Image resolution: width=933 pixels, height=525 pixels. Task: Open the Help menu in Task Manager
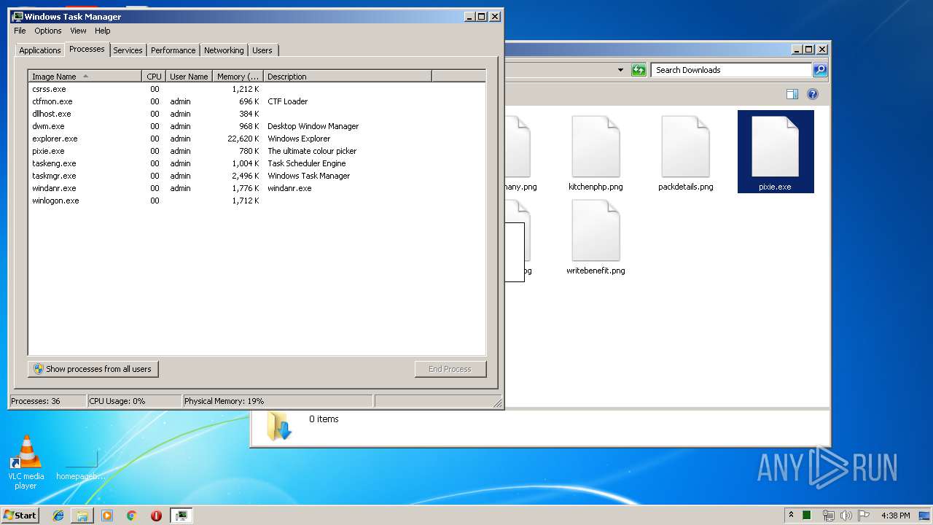tap(103, 31)
